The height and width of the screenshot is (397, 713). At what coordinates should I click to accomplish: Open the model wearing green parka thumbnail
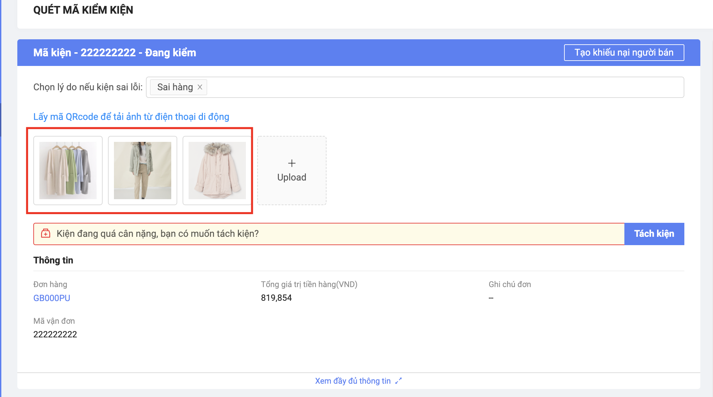(x=143, y=171)
